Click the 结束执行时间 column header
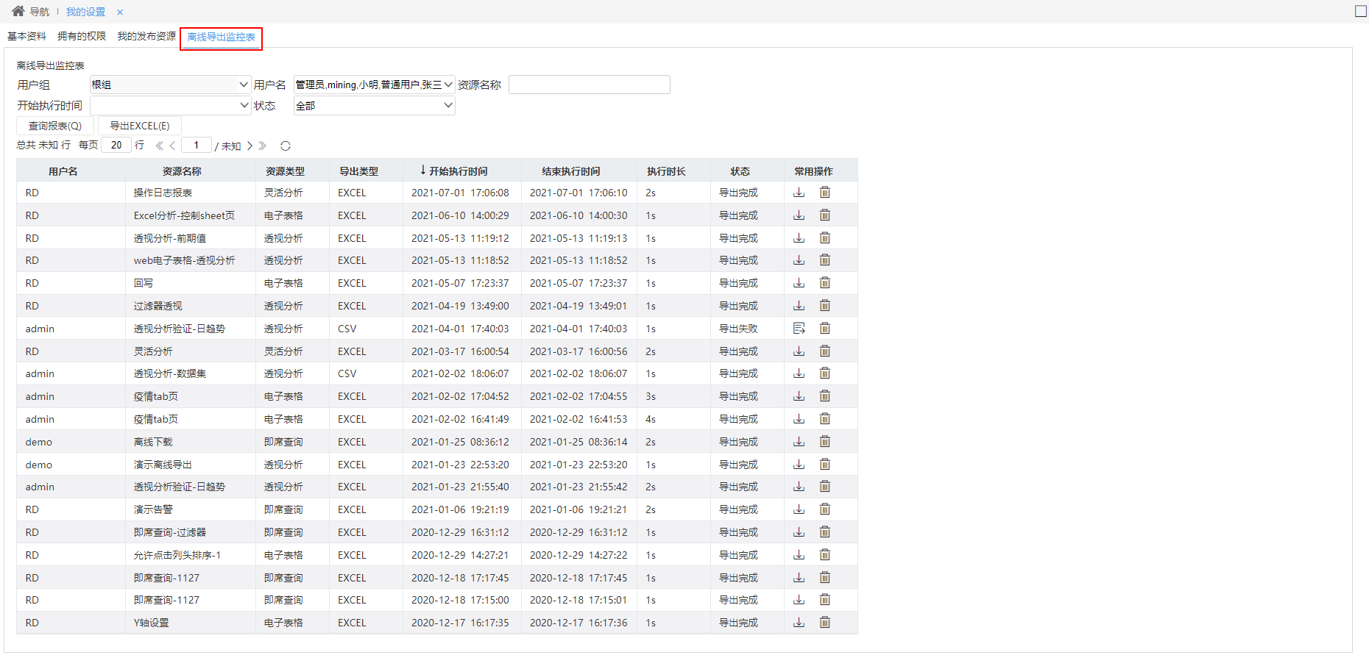The height and width of the screenshot is (655, 1369). click(571, 171)
